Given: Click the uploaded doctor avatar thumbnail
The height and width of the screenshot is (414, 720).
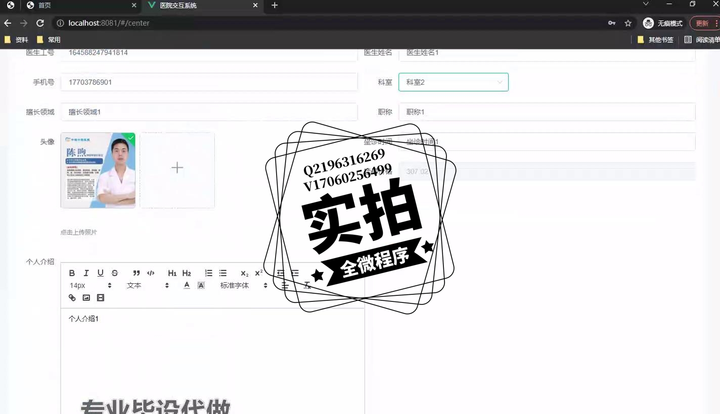Looking at the screenshot, I should (x=98, y=170).
